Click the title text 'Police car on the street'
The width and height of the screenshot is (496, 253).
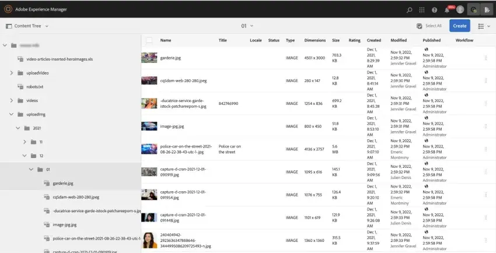[x=230, y=149]
